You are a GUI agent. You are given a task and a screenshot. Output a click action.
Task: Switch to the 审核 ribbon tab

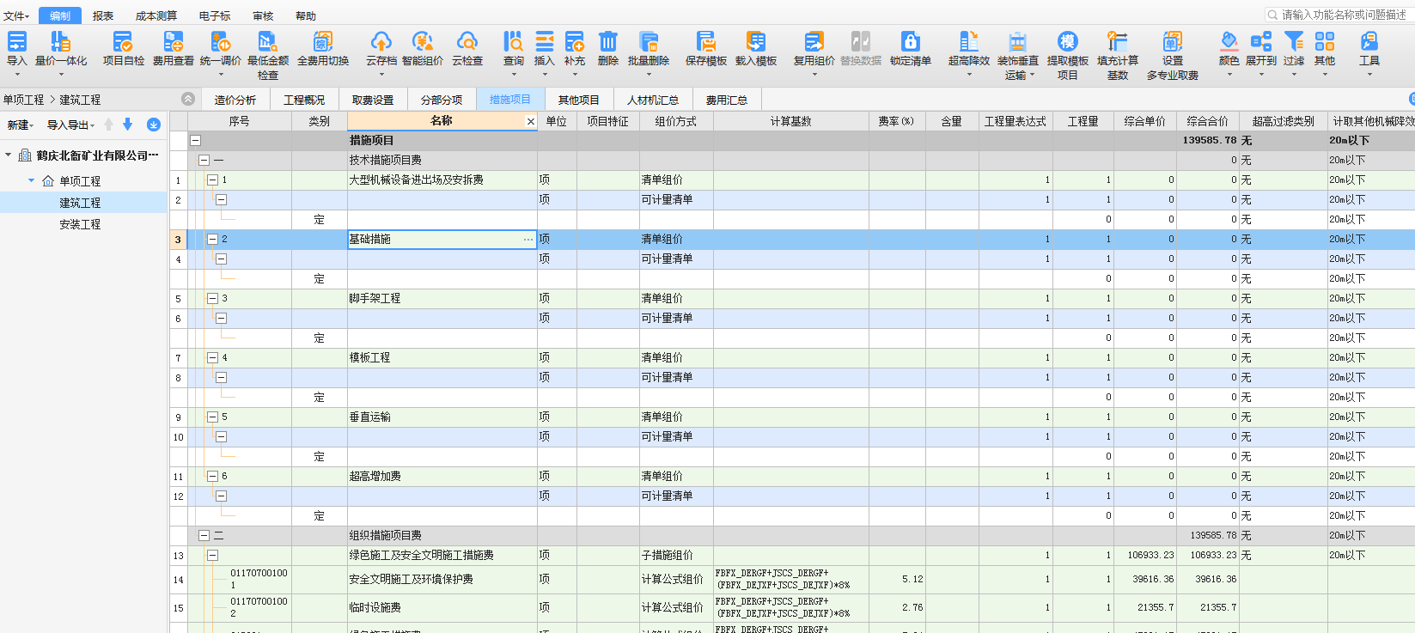(263, 15)
